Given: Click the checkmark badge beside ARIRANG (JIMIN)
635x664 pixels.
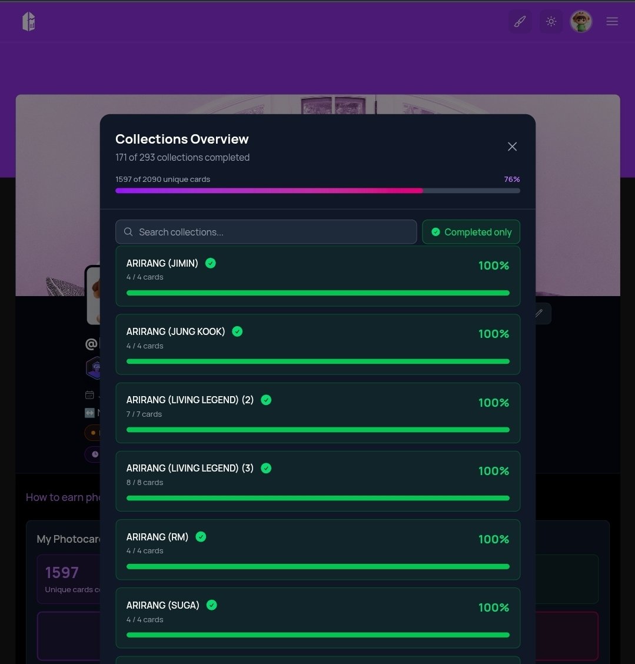Looking at the screenshot, I should 211,263.
